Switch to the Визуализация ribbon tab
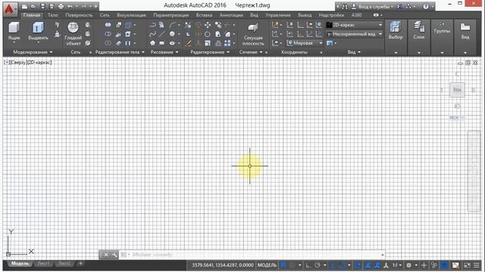The height and width of the screenshot is (272, 485). [131, 15]
